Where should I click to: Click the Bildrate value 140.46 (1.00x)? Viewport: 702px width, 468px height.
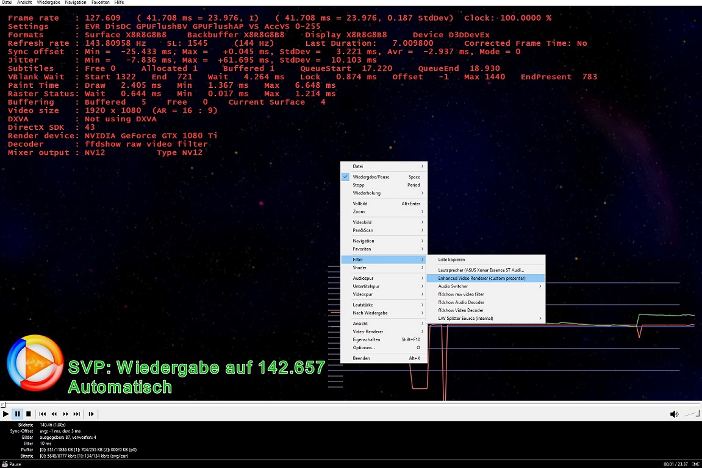[x=53, y=425]
